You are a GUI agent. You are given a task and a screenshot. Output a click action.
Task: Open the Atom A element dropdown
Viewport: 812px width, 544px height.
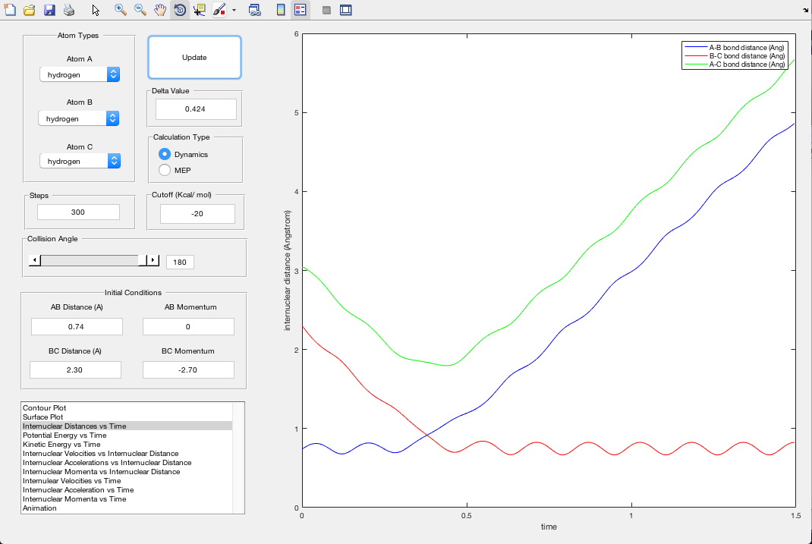(x=80, y=74)
